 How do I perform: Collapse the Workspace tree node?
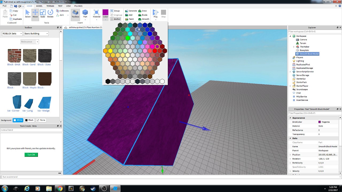(290, 36)
